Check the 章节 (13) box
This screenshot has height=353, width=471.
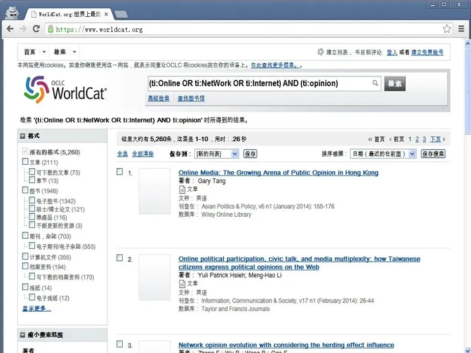point(32,180)
